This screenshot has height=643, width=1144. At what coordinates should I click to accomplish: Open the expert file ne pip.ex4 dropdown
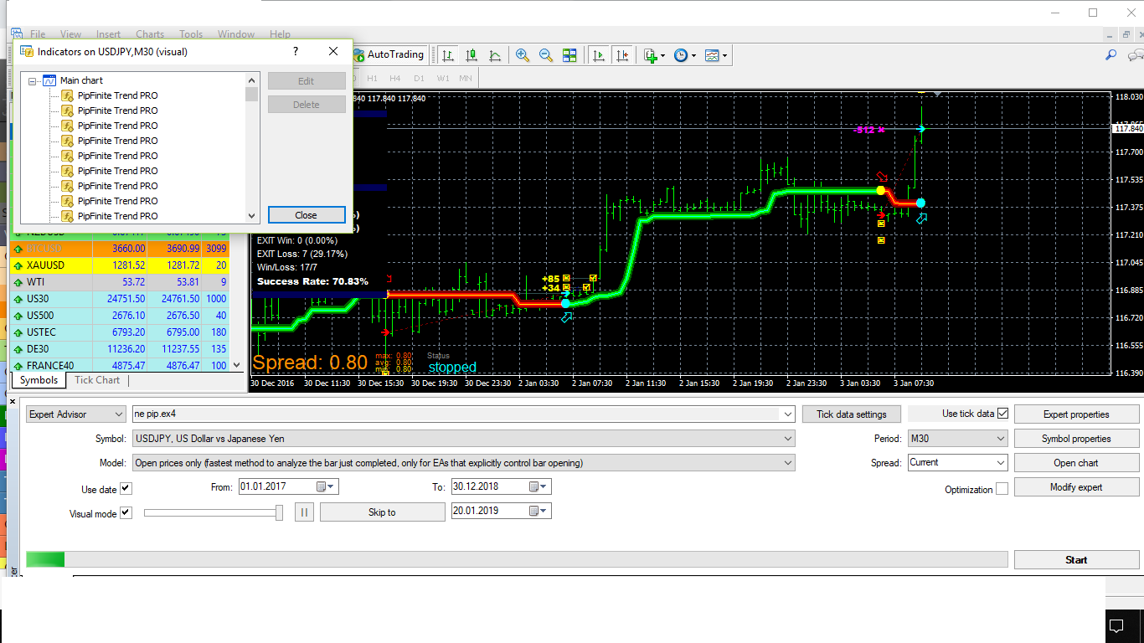click(787, 414)
